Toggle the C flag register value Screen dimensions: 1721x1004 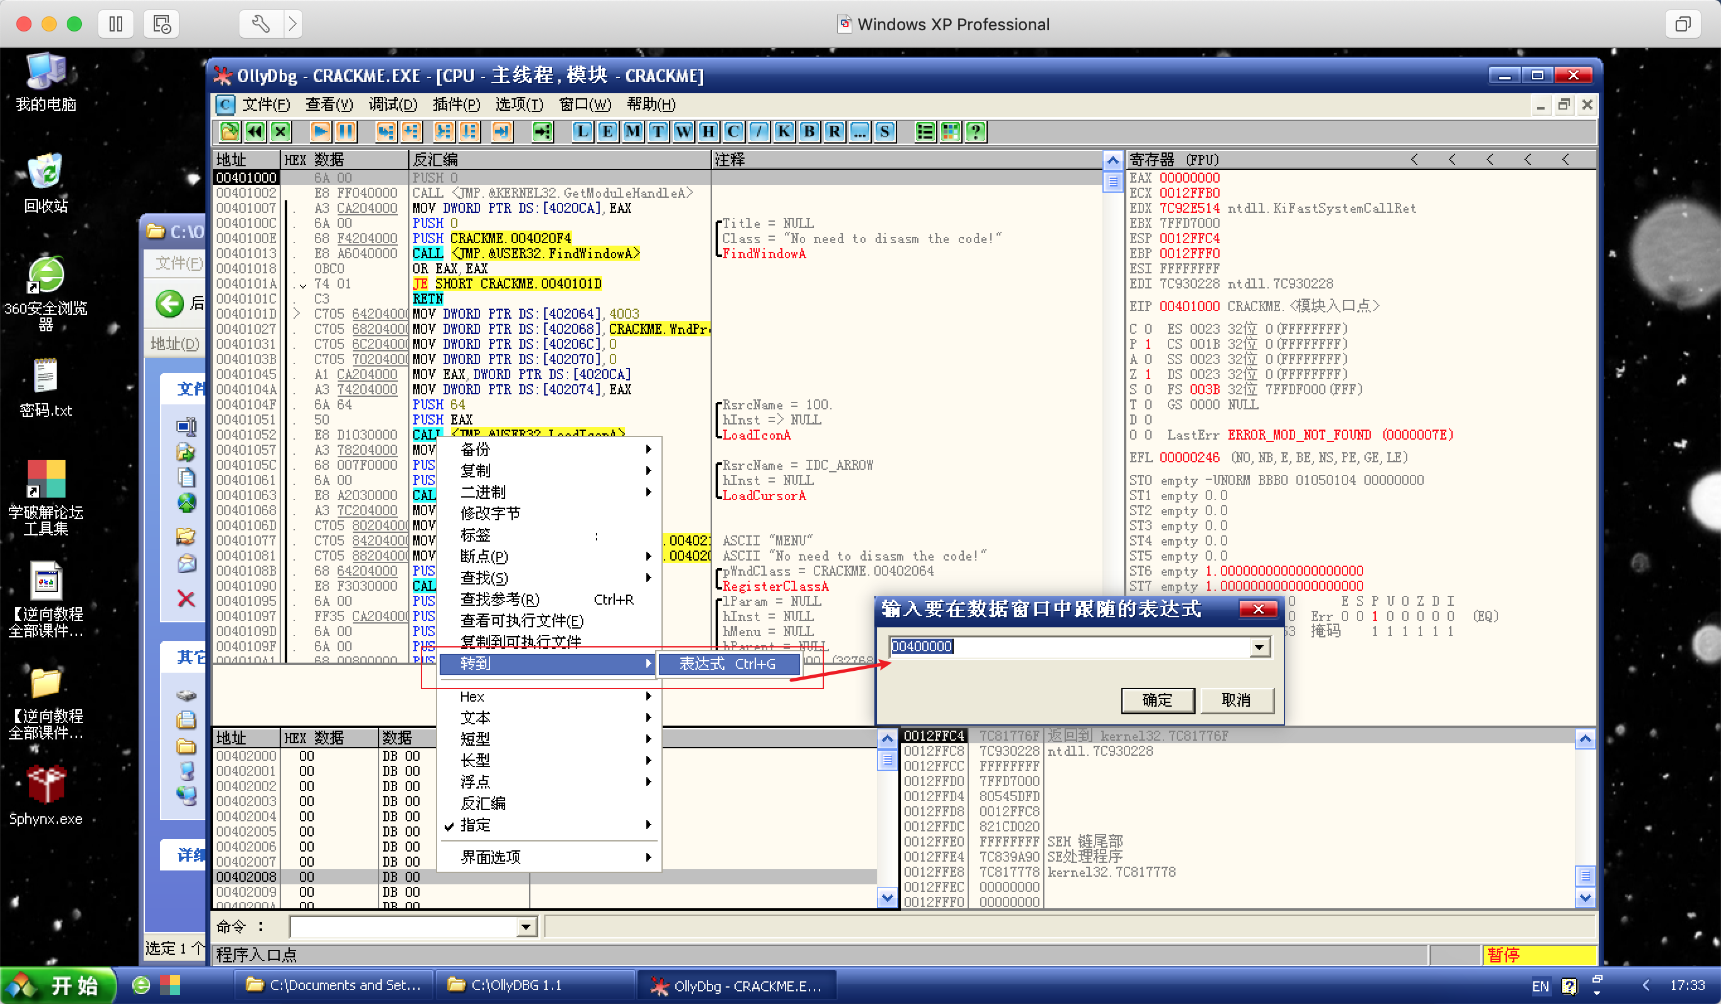(x=1148, y=329)
